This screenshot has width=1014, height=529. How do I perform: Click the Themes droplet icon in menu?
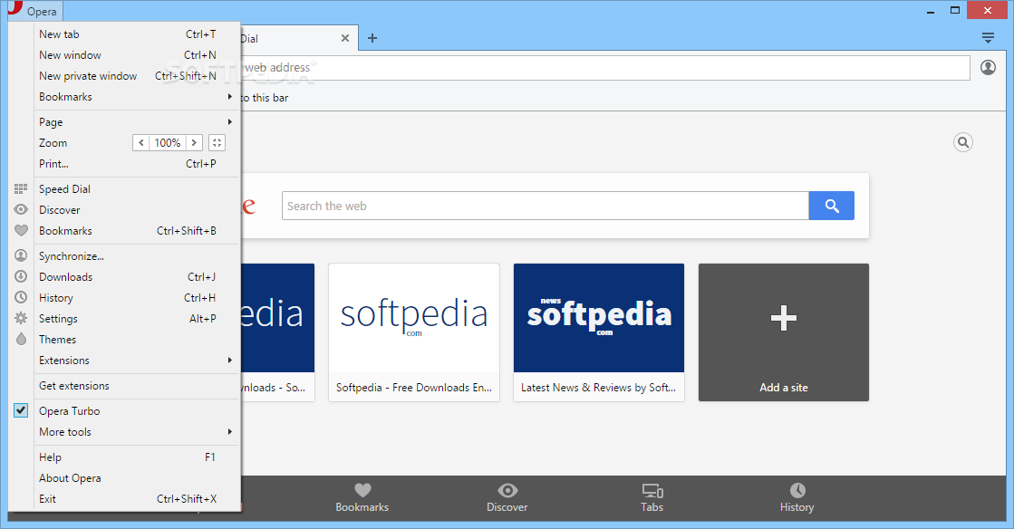21,339
